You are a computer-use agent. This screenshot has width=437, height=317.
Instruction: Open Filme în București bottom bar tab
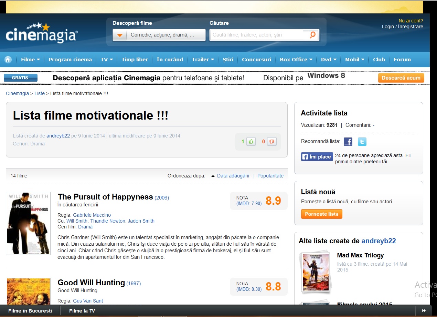(x=30, y=311)
